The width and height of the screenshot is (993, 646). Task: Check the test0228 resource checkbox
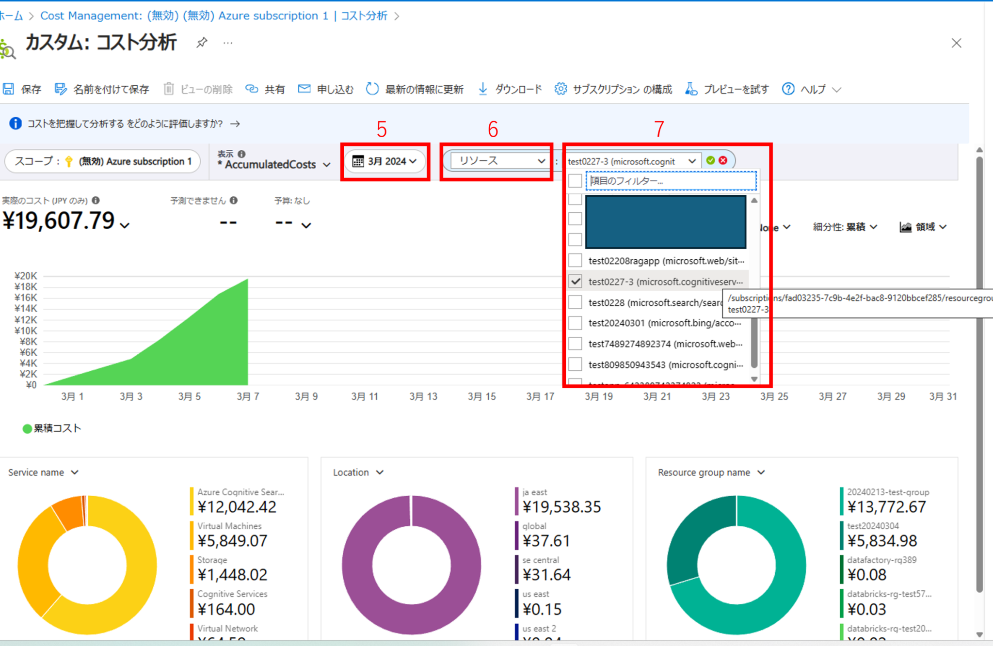[x=575, y=302]
